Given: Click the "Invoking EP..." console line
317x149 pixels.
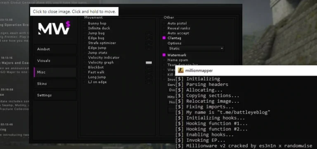Looking at the screenshot, I should (x=200, y=140).
